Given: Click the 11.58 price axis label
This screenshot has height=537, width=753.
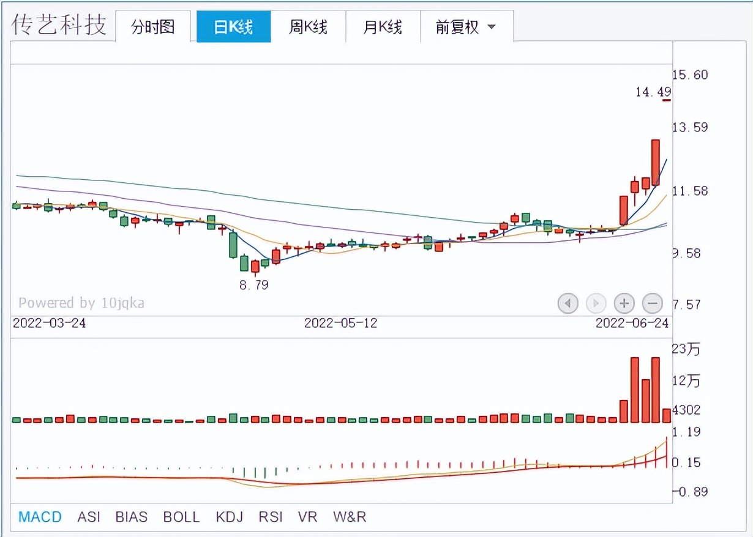Looking at the screenshot, I should pos(690,191).
